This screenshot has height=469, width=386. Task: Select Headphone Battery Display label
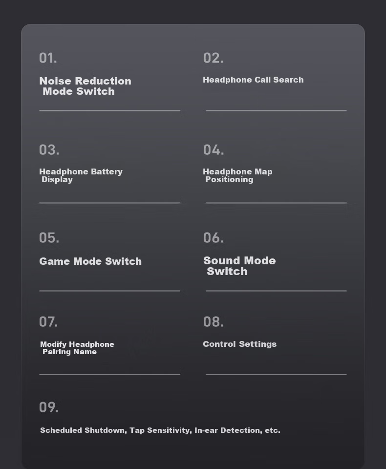(x=81, y=175)
